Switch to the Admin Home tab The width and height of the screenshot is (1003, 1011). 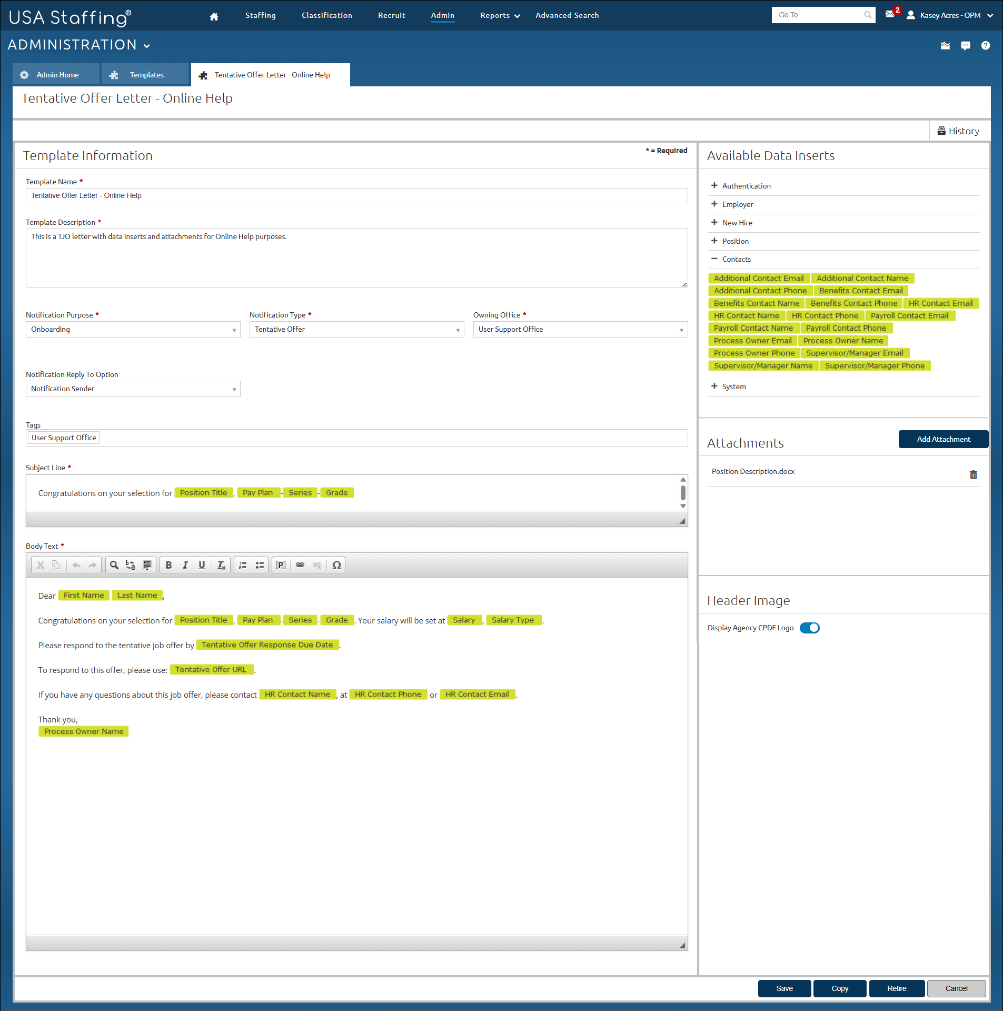(56, 75)
